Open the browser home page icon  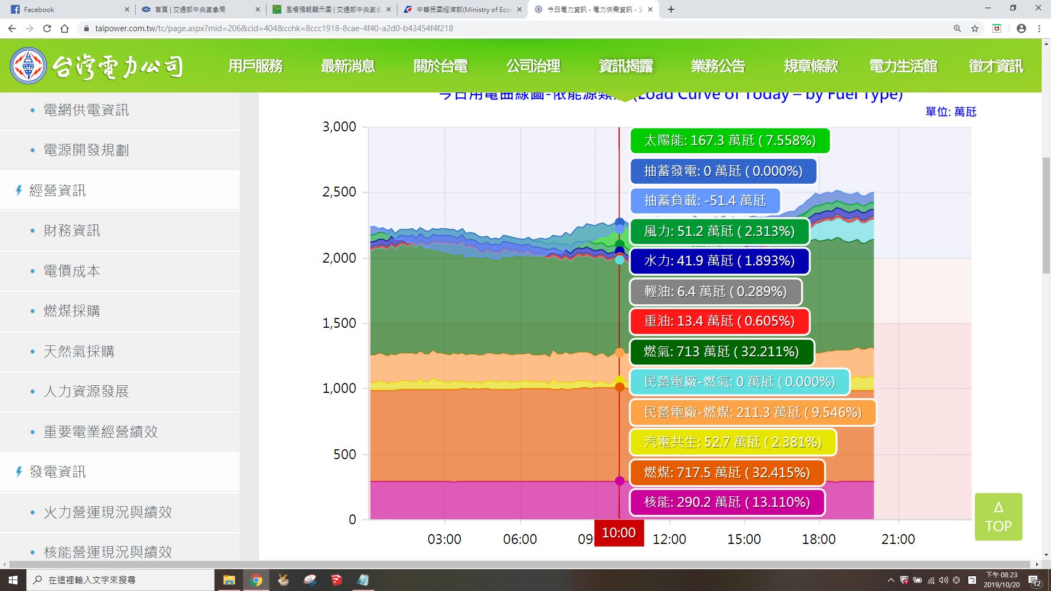[65, 28]
